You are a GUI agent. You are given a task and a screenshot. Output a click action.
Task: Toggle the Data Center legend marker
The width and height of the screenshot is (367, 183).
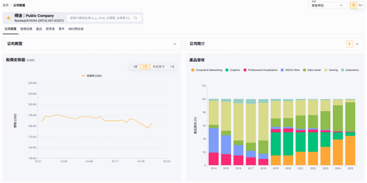click(x=304, y=70)
